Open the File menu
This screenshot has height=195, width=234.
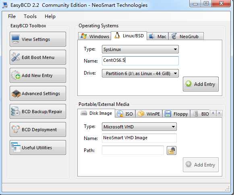pyautogui.click(x=12, y=16)
